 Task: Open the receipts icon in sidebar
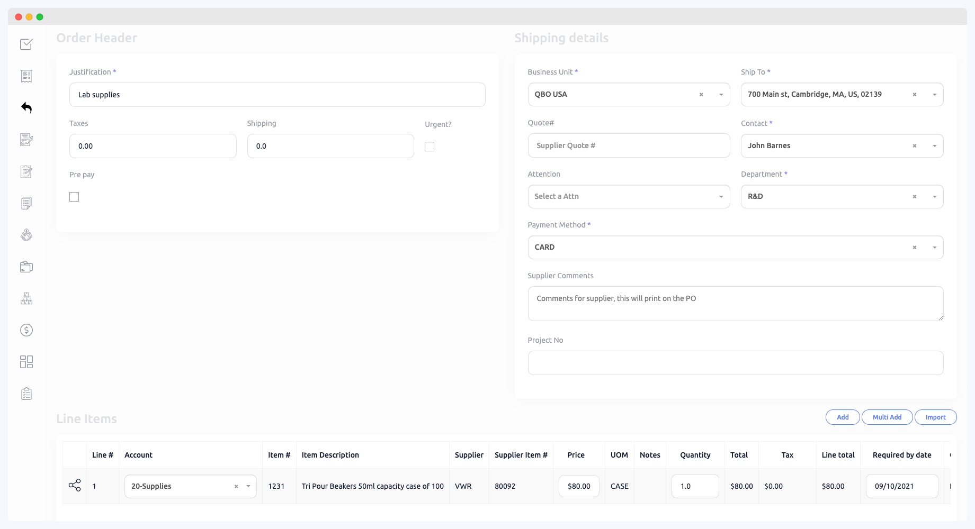pos(26,76)
